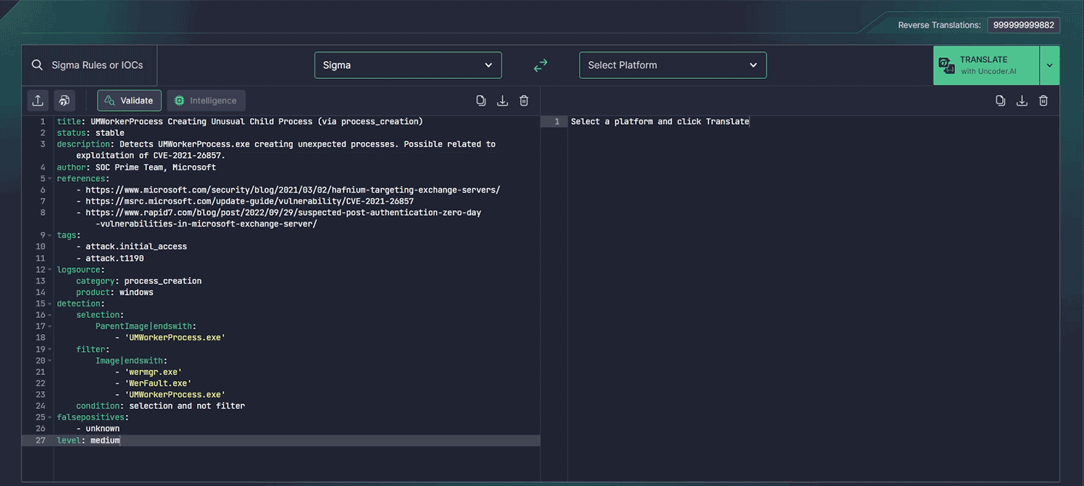
Task: Copy the translation output in right panel
Action: point(1000,101)
